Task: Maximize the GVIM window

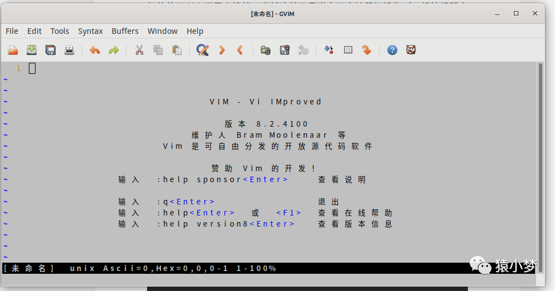Action: tap(516, 13)
